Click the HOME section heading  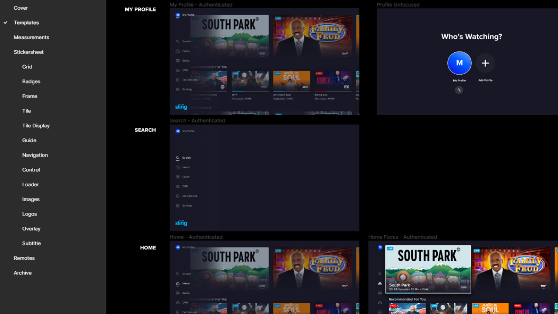pyautogui.click(x=148, y=248)
